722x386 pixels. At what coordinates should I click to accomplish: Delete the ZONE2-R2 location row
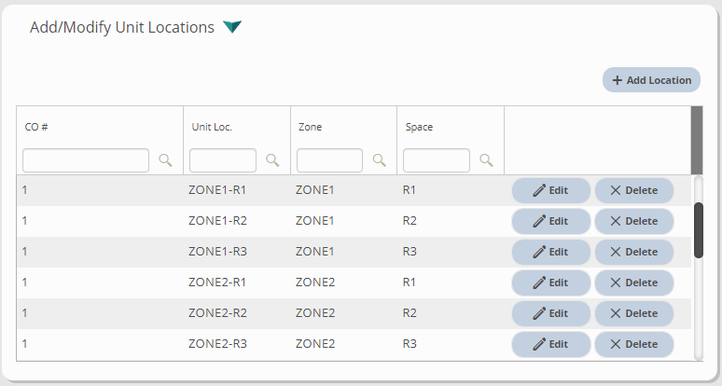pos(633,313)
